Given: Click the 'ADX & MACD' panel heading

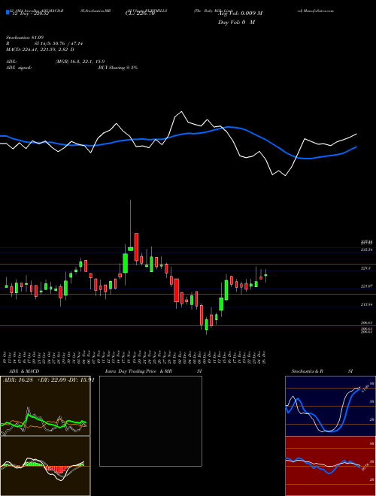Looking at the screenshot, I should point(24,371).
